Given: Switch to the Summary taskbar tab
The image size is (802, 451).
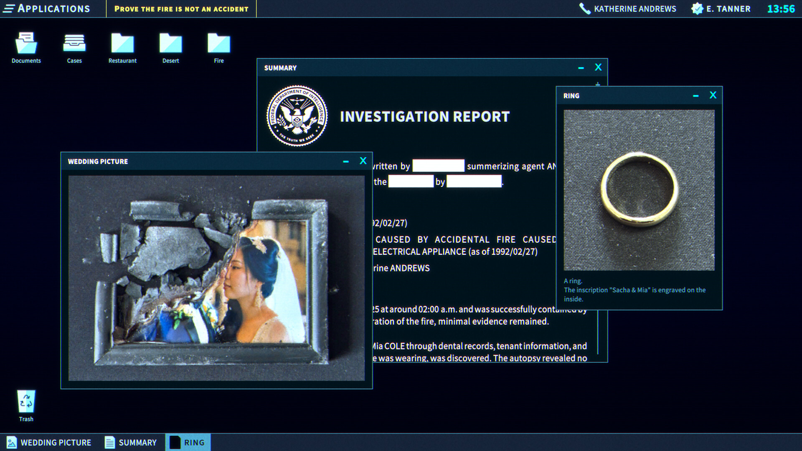Looking at the screenshot, I should (x=132, y=442).
